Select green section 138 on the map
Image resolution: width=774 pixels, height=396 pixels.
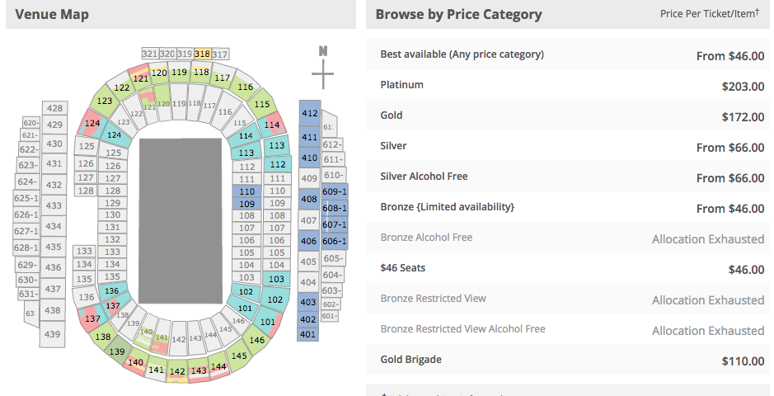(x=103, y=337)
